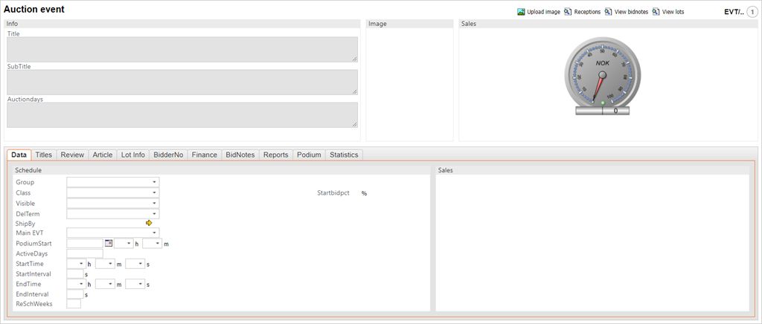Open the DelTerm dropdown
The width and height of the screenshot is (762, 324).
[x=154, y=214]
